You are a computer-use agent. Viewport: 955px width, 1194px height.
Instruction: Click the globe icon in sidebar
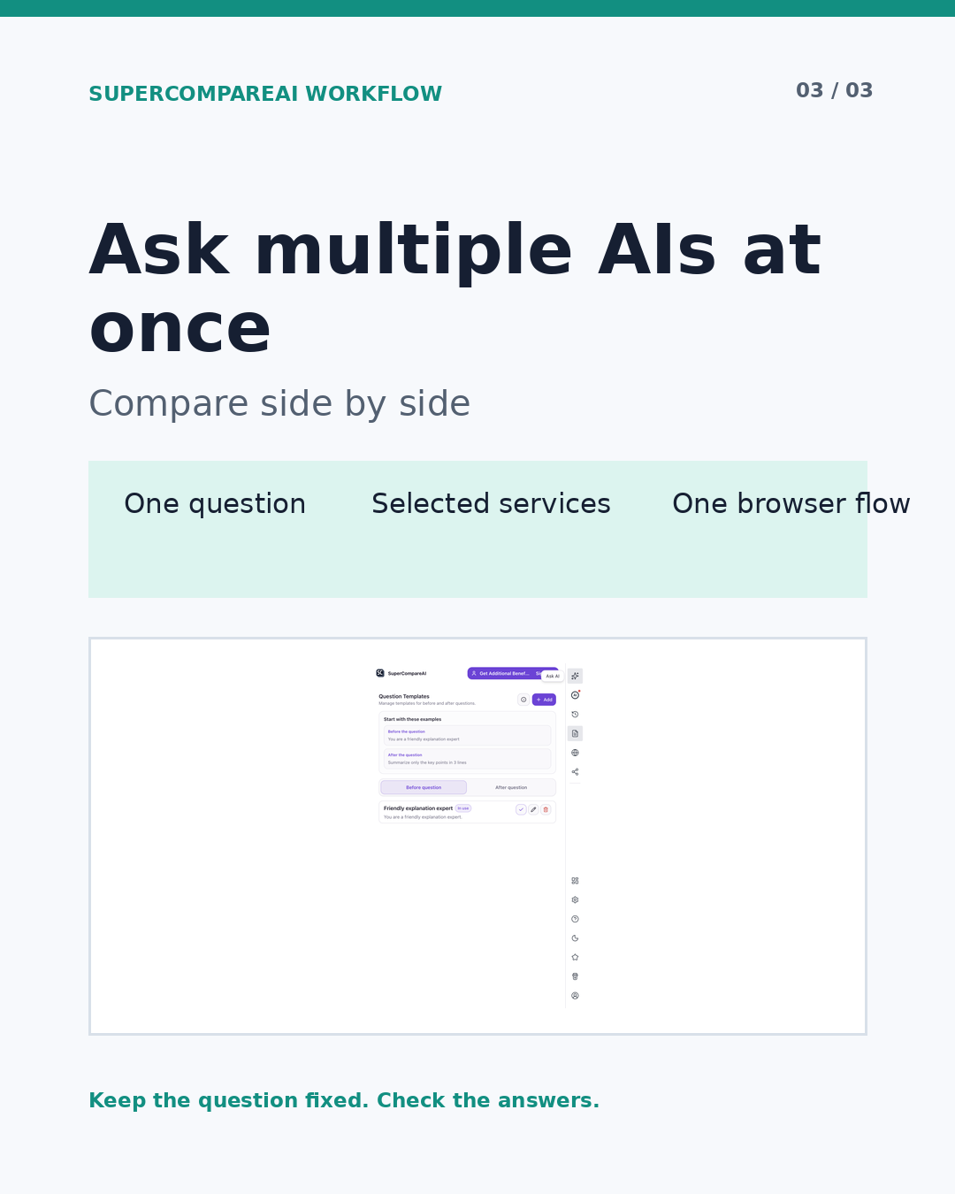pos(575,753)
